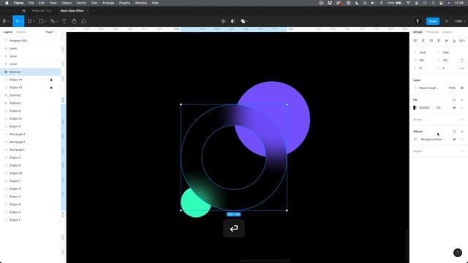This screenshot has height=263, width=468.
Task: Click the align left icon
Action: point(415,41)
